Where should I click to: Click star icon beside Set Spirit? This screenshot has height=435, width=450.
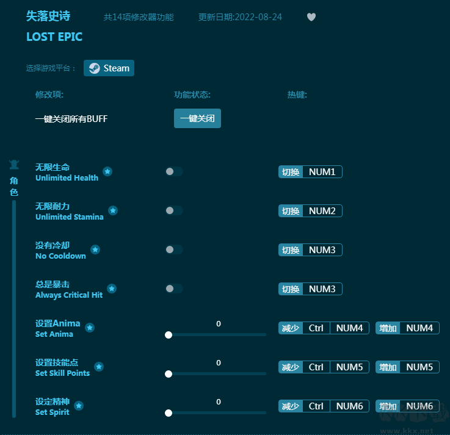[x=79, y=406]
